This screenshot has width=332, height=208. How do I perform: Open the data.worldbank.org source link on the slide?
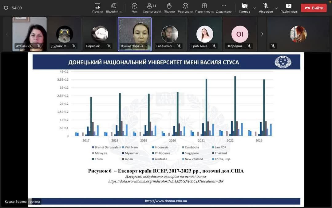pos(166,181)
